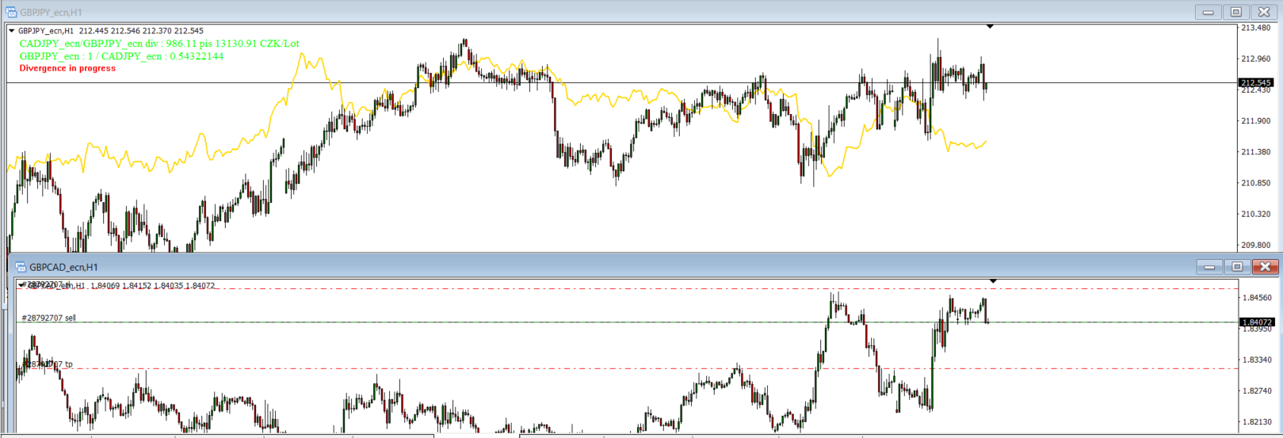This screenshot has height=438, width=1283.
Task: Maximize the GBPJPY_ecn,H1 chart window
Action: pyautogui.click(x=1235, y=12)
